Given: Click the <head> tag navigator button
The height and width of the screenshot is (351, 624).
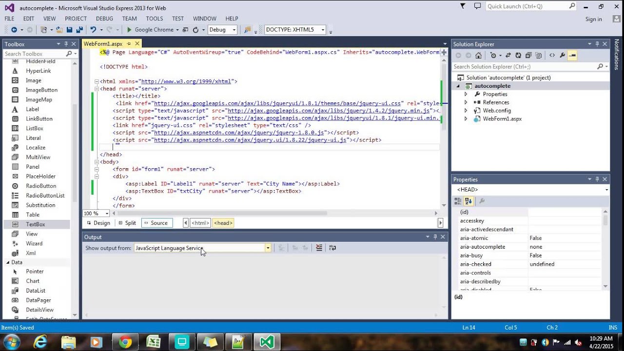Looking at the screenshot, I should [x=223, y=223].
